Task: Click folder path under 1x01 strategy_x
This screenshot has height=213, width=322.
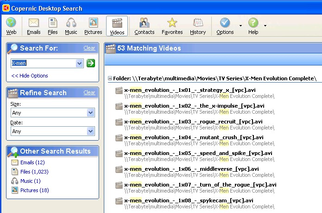Action: (x=199, y=96)
